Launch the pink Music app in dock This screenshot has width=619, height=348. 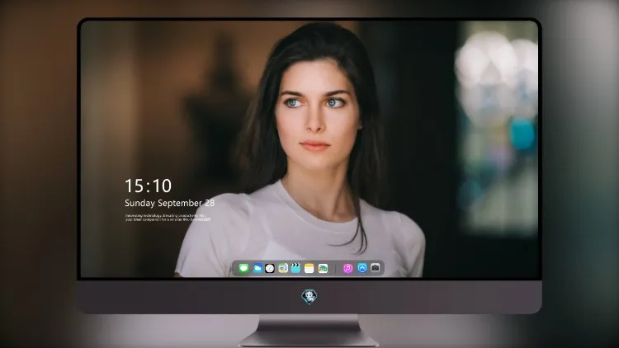click(347, 269)
